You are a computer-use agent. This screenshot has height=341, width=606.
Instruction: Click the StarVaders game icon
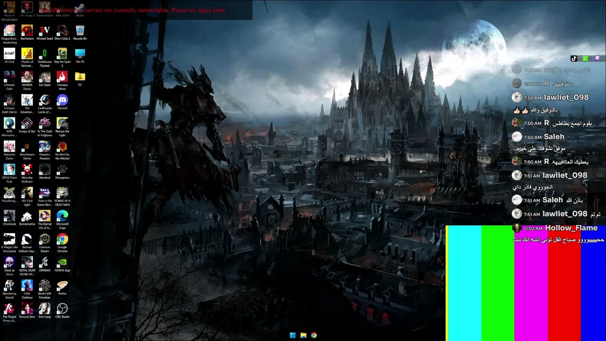(27, 32)
